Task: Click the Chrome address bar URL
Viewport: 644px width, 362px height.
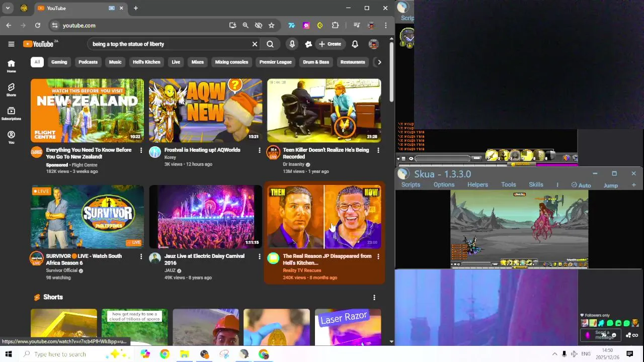Action: pos(79,25)
